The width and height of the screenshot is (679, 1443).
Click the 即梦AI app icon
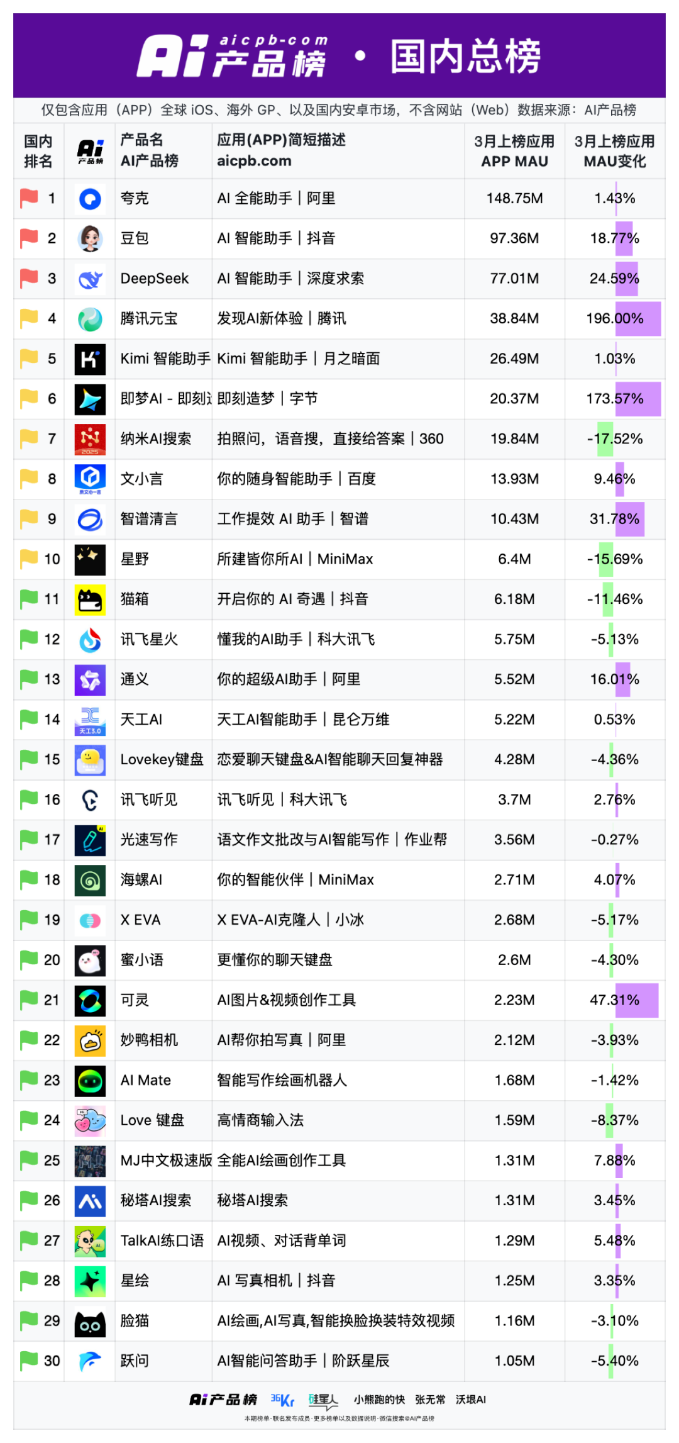[x=90, y=399]
